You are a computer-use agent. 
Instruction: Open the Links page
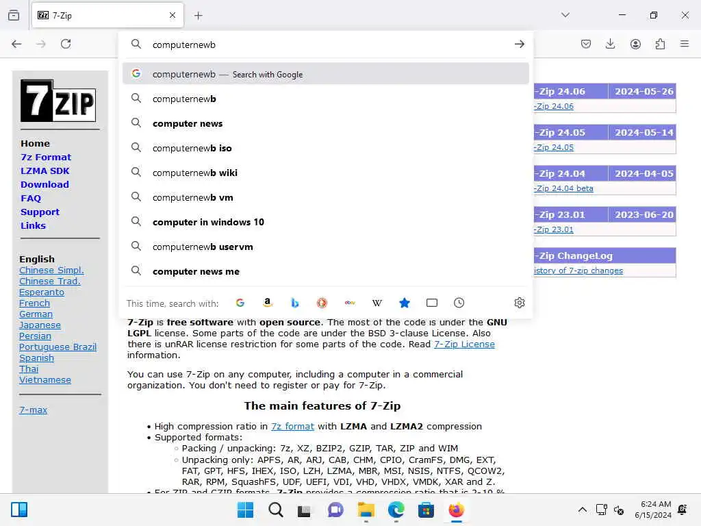point(33,225)
